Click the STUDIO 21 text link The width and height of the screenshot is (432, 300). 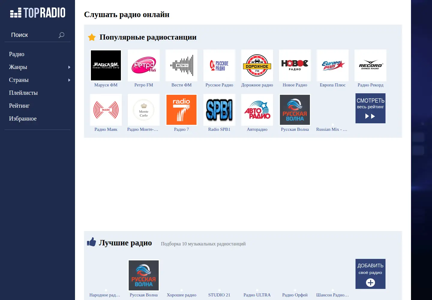[x=219, y=295]
